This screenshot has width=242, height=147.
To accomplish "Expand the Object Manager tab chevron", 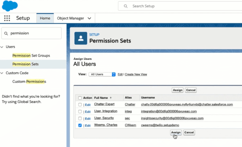I will (89, 18).
